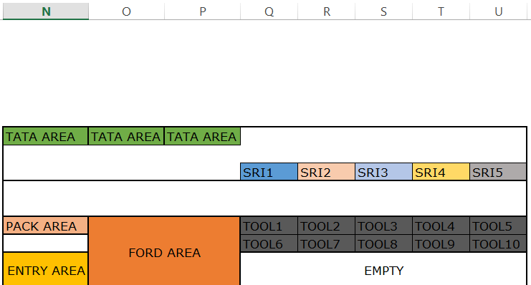
Task: Click the PACK AREA cell
Action: pyautogui.click(x=45, y=226)
